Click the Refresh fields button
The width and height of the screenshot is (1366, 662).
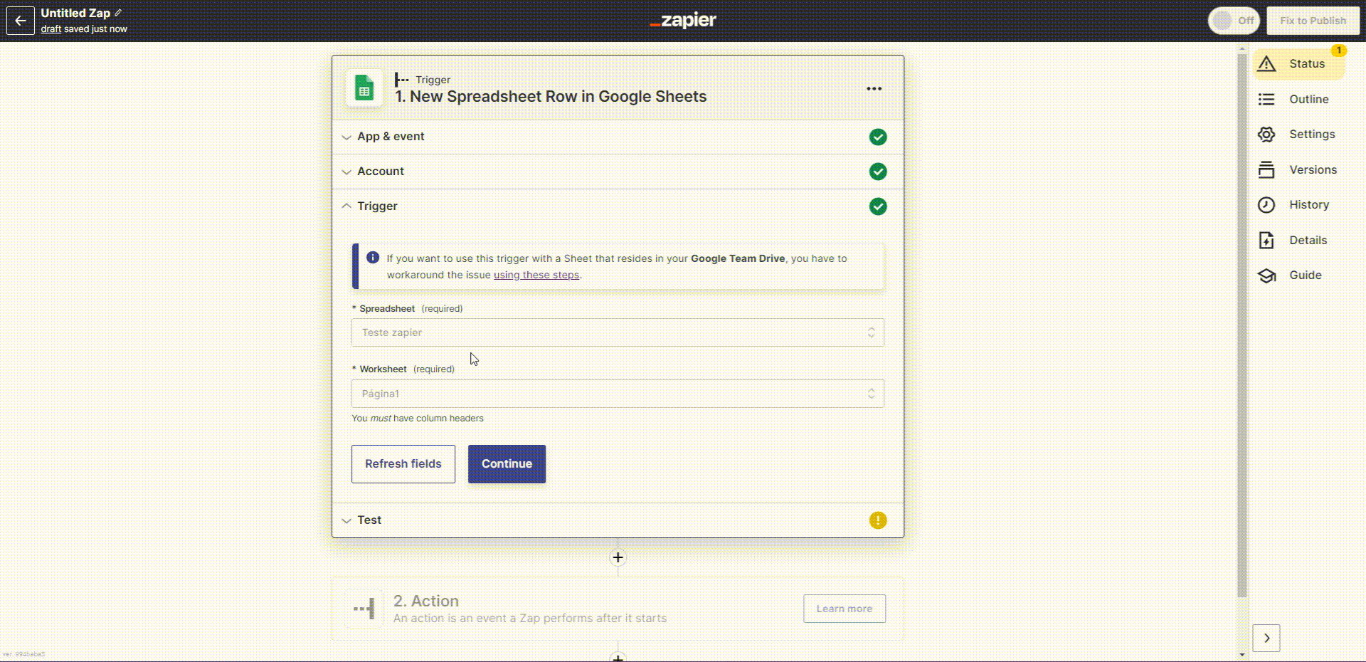coord(403,464)
